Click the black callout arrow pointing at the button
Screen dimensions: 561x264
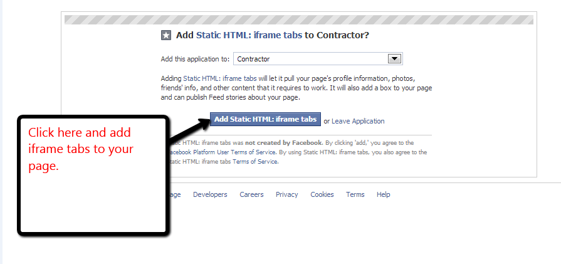click(189, 129)
